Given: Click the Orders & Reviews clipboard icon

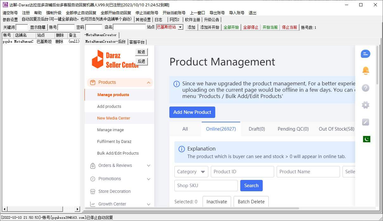Looking at the screenshot, I should point(93,166).
